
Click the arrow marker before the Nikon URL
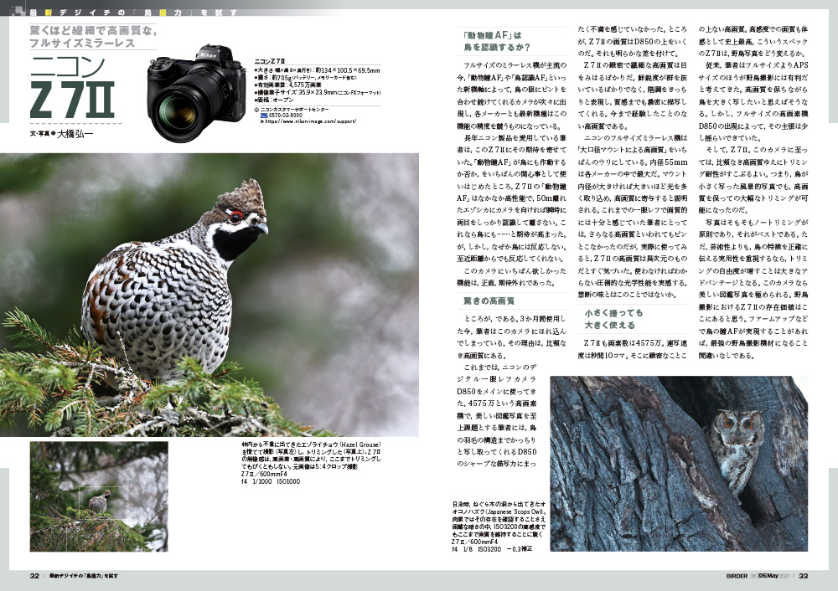click(261, 121)
